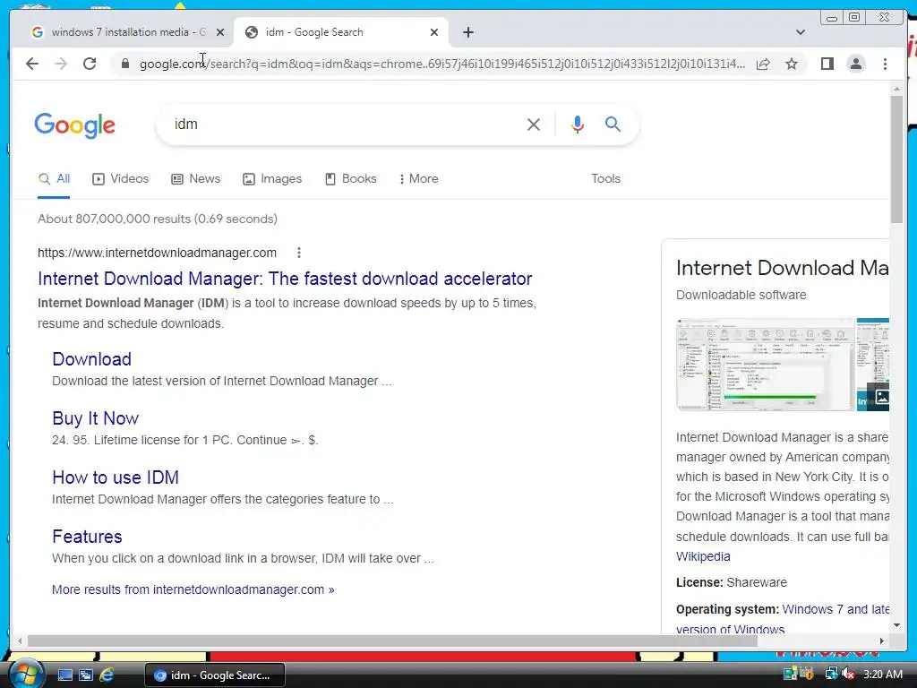917x688 pixels.
Task: Click the vertical scrollbar thumb
Action: tap(897, 158)
